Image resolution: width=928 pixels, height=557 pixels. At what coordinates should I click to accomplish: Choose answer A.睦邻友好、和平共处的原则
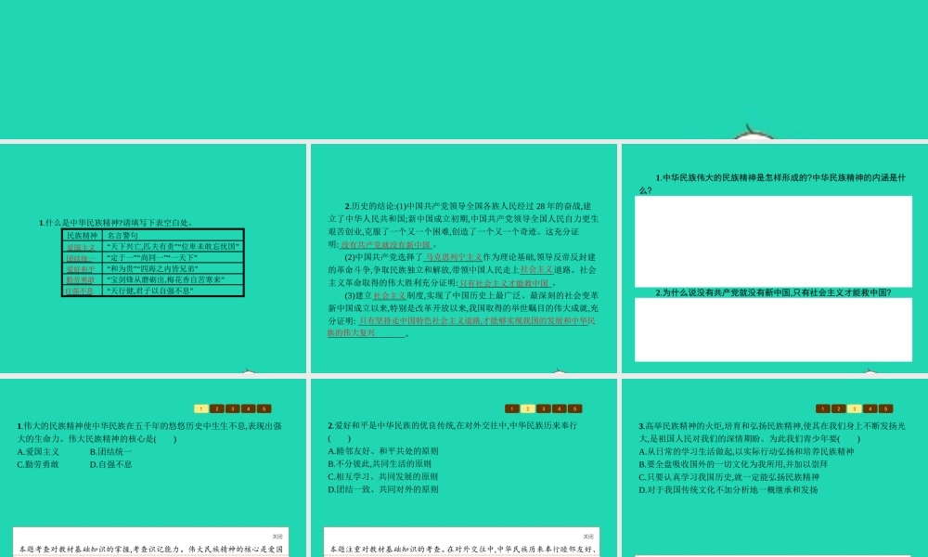(383, 451)
